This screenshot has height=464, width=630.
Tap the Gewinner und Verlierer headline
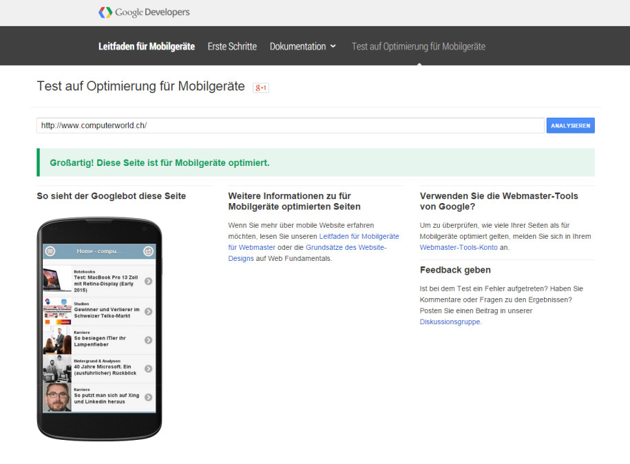point(107,313)
